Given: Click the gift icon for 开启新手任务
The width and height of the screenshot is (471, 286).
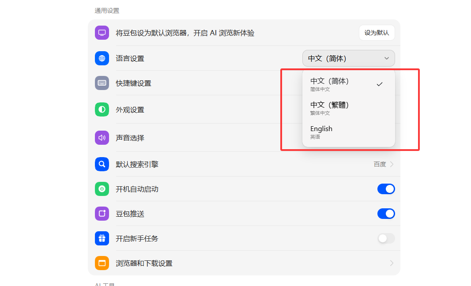Looking at the screenshot, I should [x=102, y=238].
